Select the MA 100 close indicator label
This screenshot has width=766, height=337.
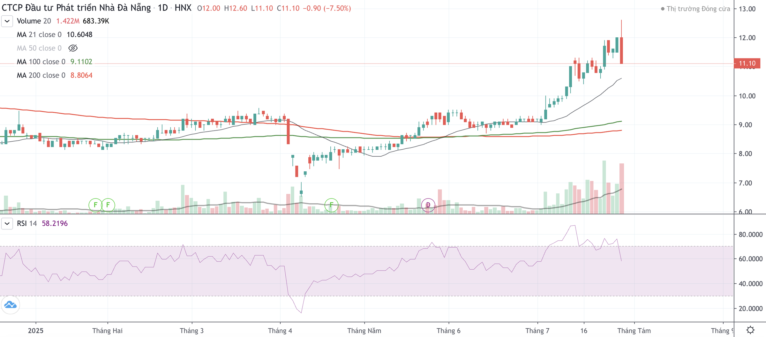(x=41, y=62)
